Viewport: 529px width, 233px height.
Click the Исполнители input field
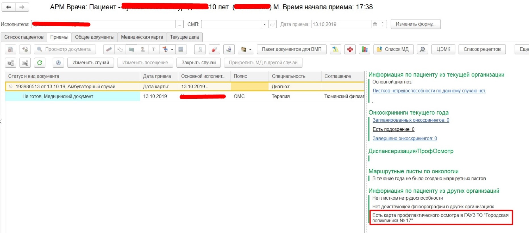[104, 24]
